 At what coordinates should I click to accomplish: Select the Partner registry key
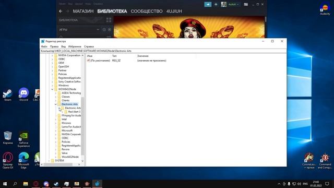pos(62,70)
